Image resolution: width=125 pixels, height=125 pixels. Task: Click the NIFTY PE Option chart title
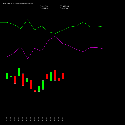tap(18, 3)
